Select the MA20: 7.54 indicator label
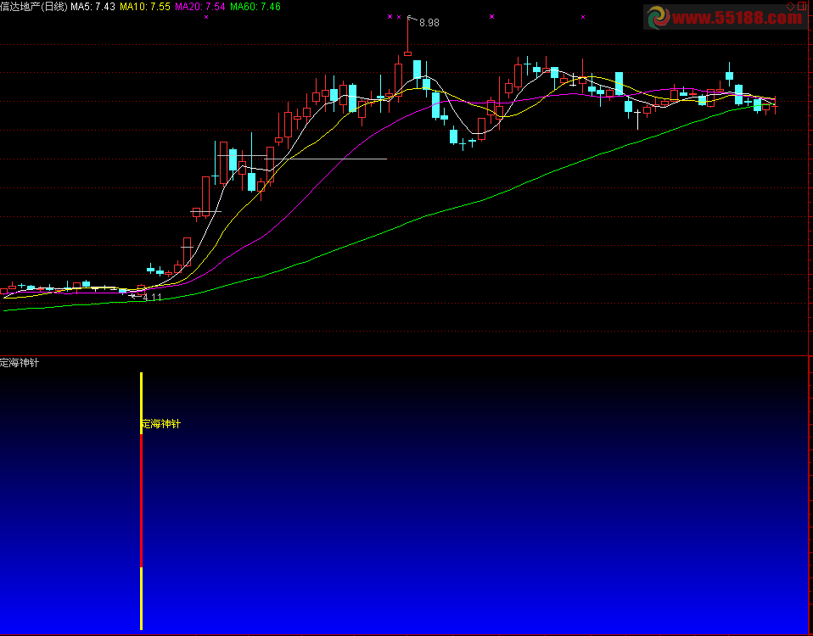The height and width of the screenshot is (636, 813). [x=200, y=7]
